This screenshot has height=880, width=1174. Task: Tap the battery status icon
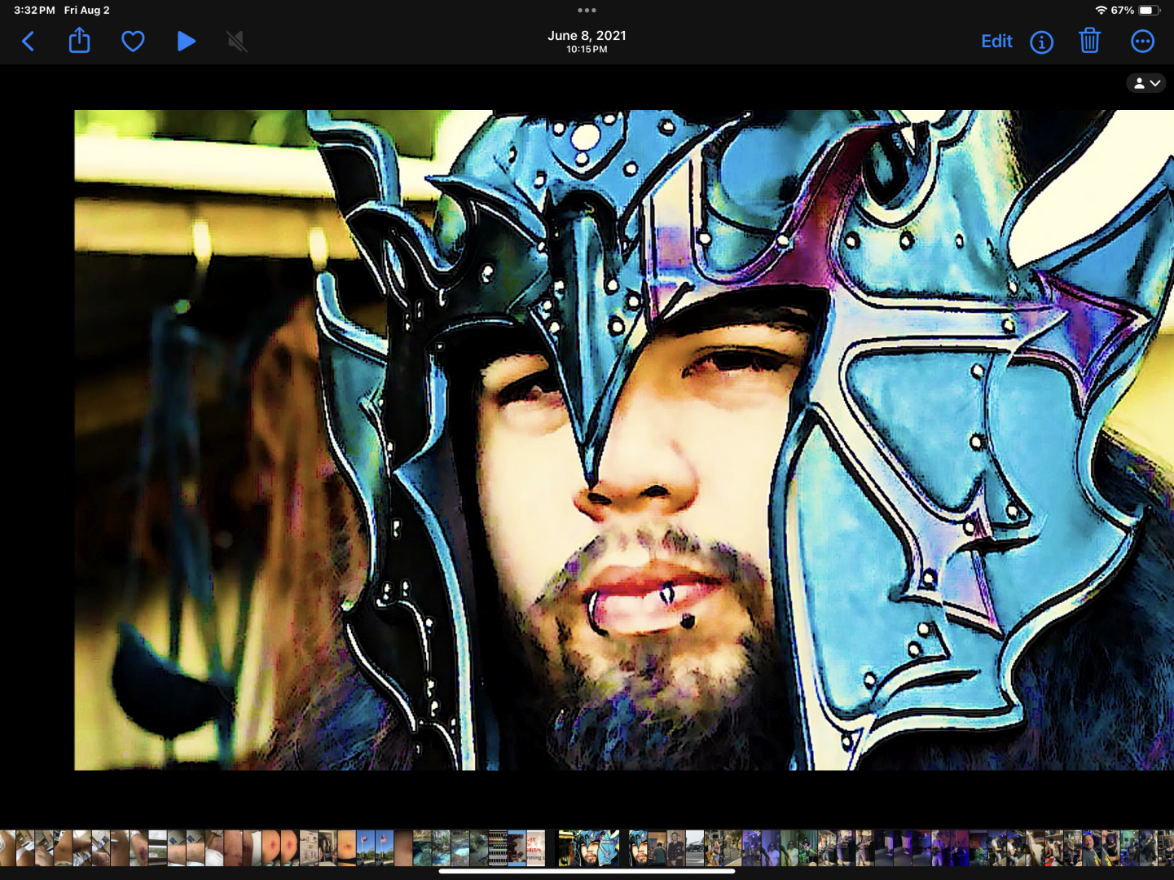(x=1149, y=11)
